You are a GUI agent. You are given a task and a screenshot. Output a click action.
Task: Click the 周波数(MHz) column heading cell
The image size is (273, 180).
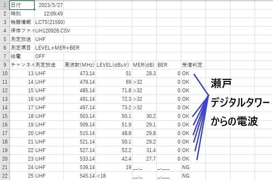coord(79,65)
